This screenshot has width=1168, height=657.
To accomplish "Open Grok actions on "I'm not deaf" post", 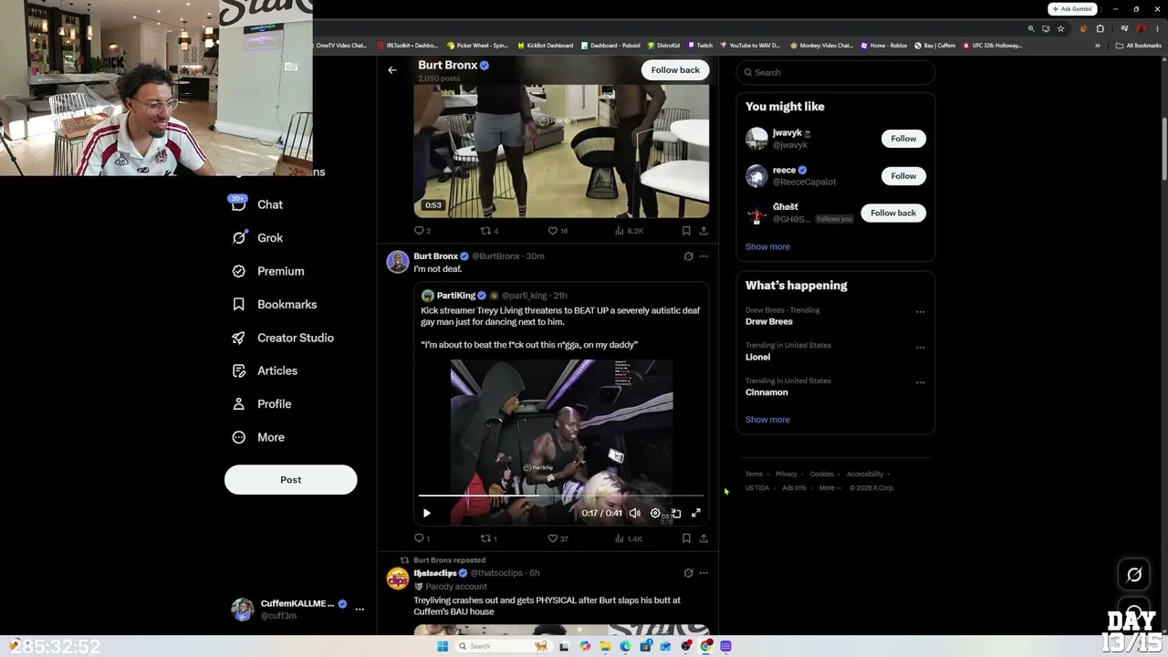I will pyautogui.click(x=688, y=256).
